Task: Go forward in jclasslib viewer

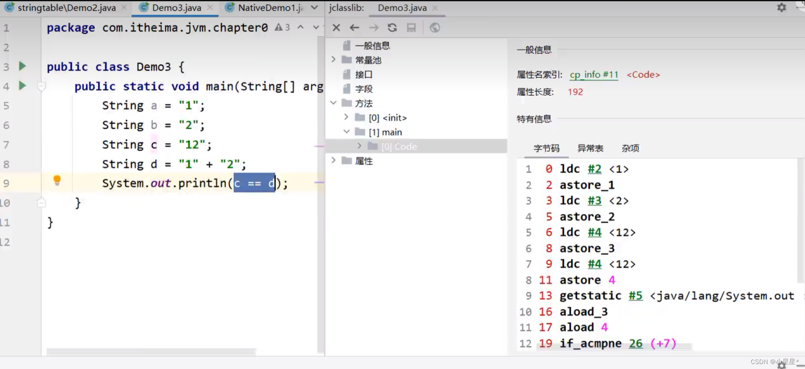Action: 374,28
